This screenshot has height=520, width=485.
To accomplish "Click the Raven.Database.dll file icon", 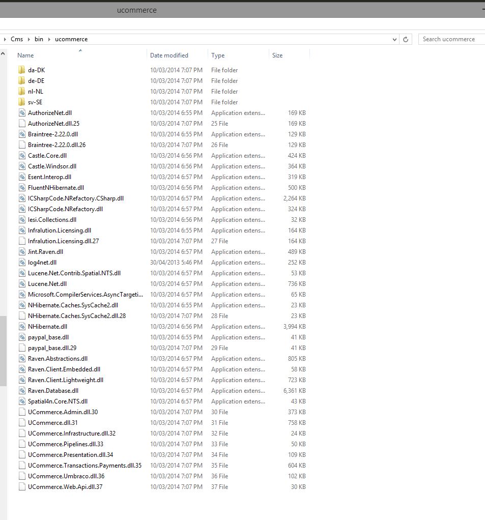I will [x=22, y=390].
